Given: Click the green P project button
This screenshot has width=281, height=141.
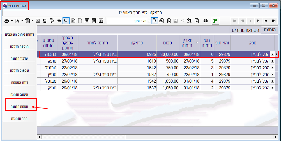Looking at the screenshot, I should coord(215,21).
